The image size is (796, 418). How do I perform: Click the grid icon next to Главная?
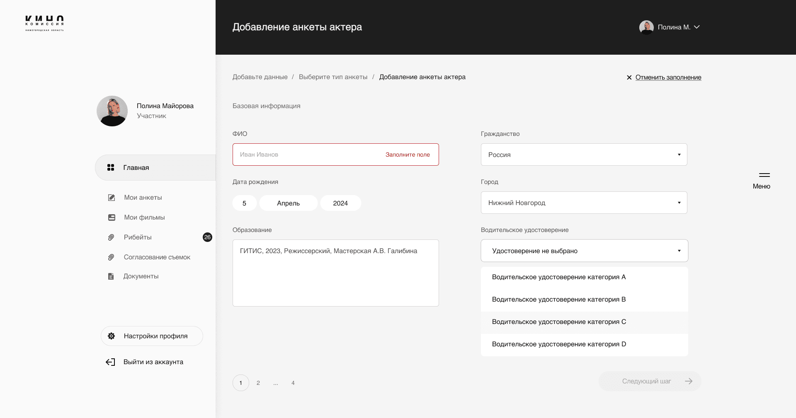111,167
